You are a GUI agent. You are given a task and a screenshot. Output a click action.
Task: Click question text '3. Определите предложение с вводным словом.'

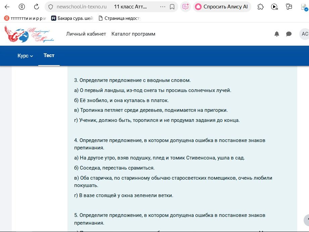133,80
